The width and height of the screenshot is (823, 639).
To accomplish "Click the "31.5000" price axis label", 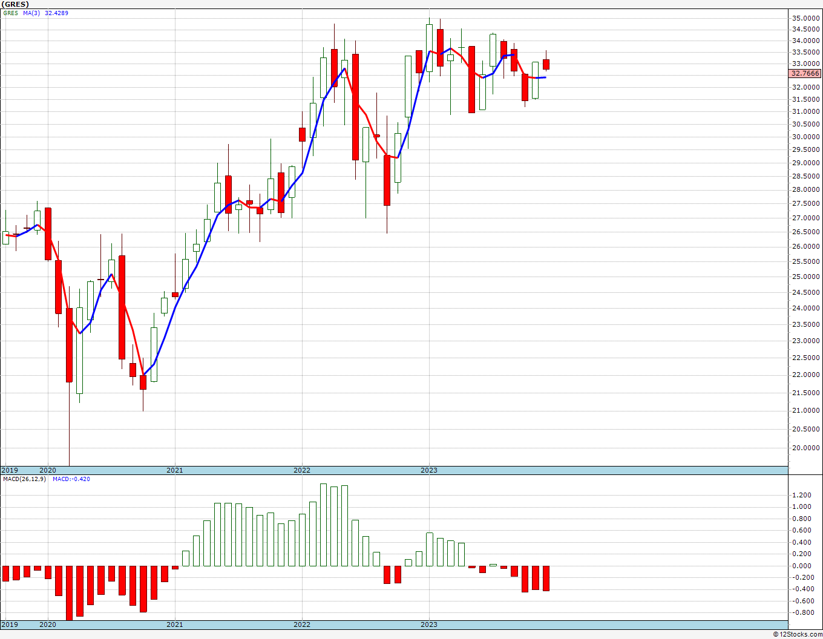I will click(x=806, y=99).
